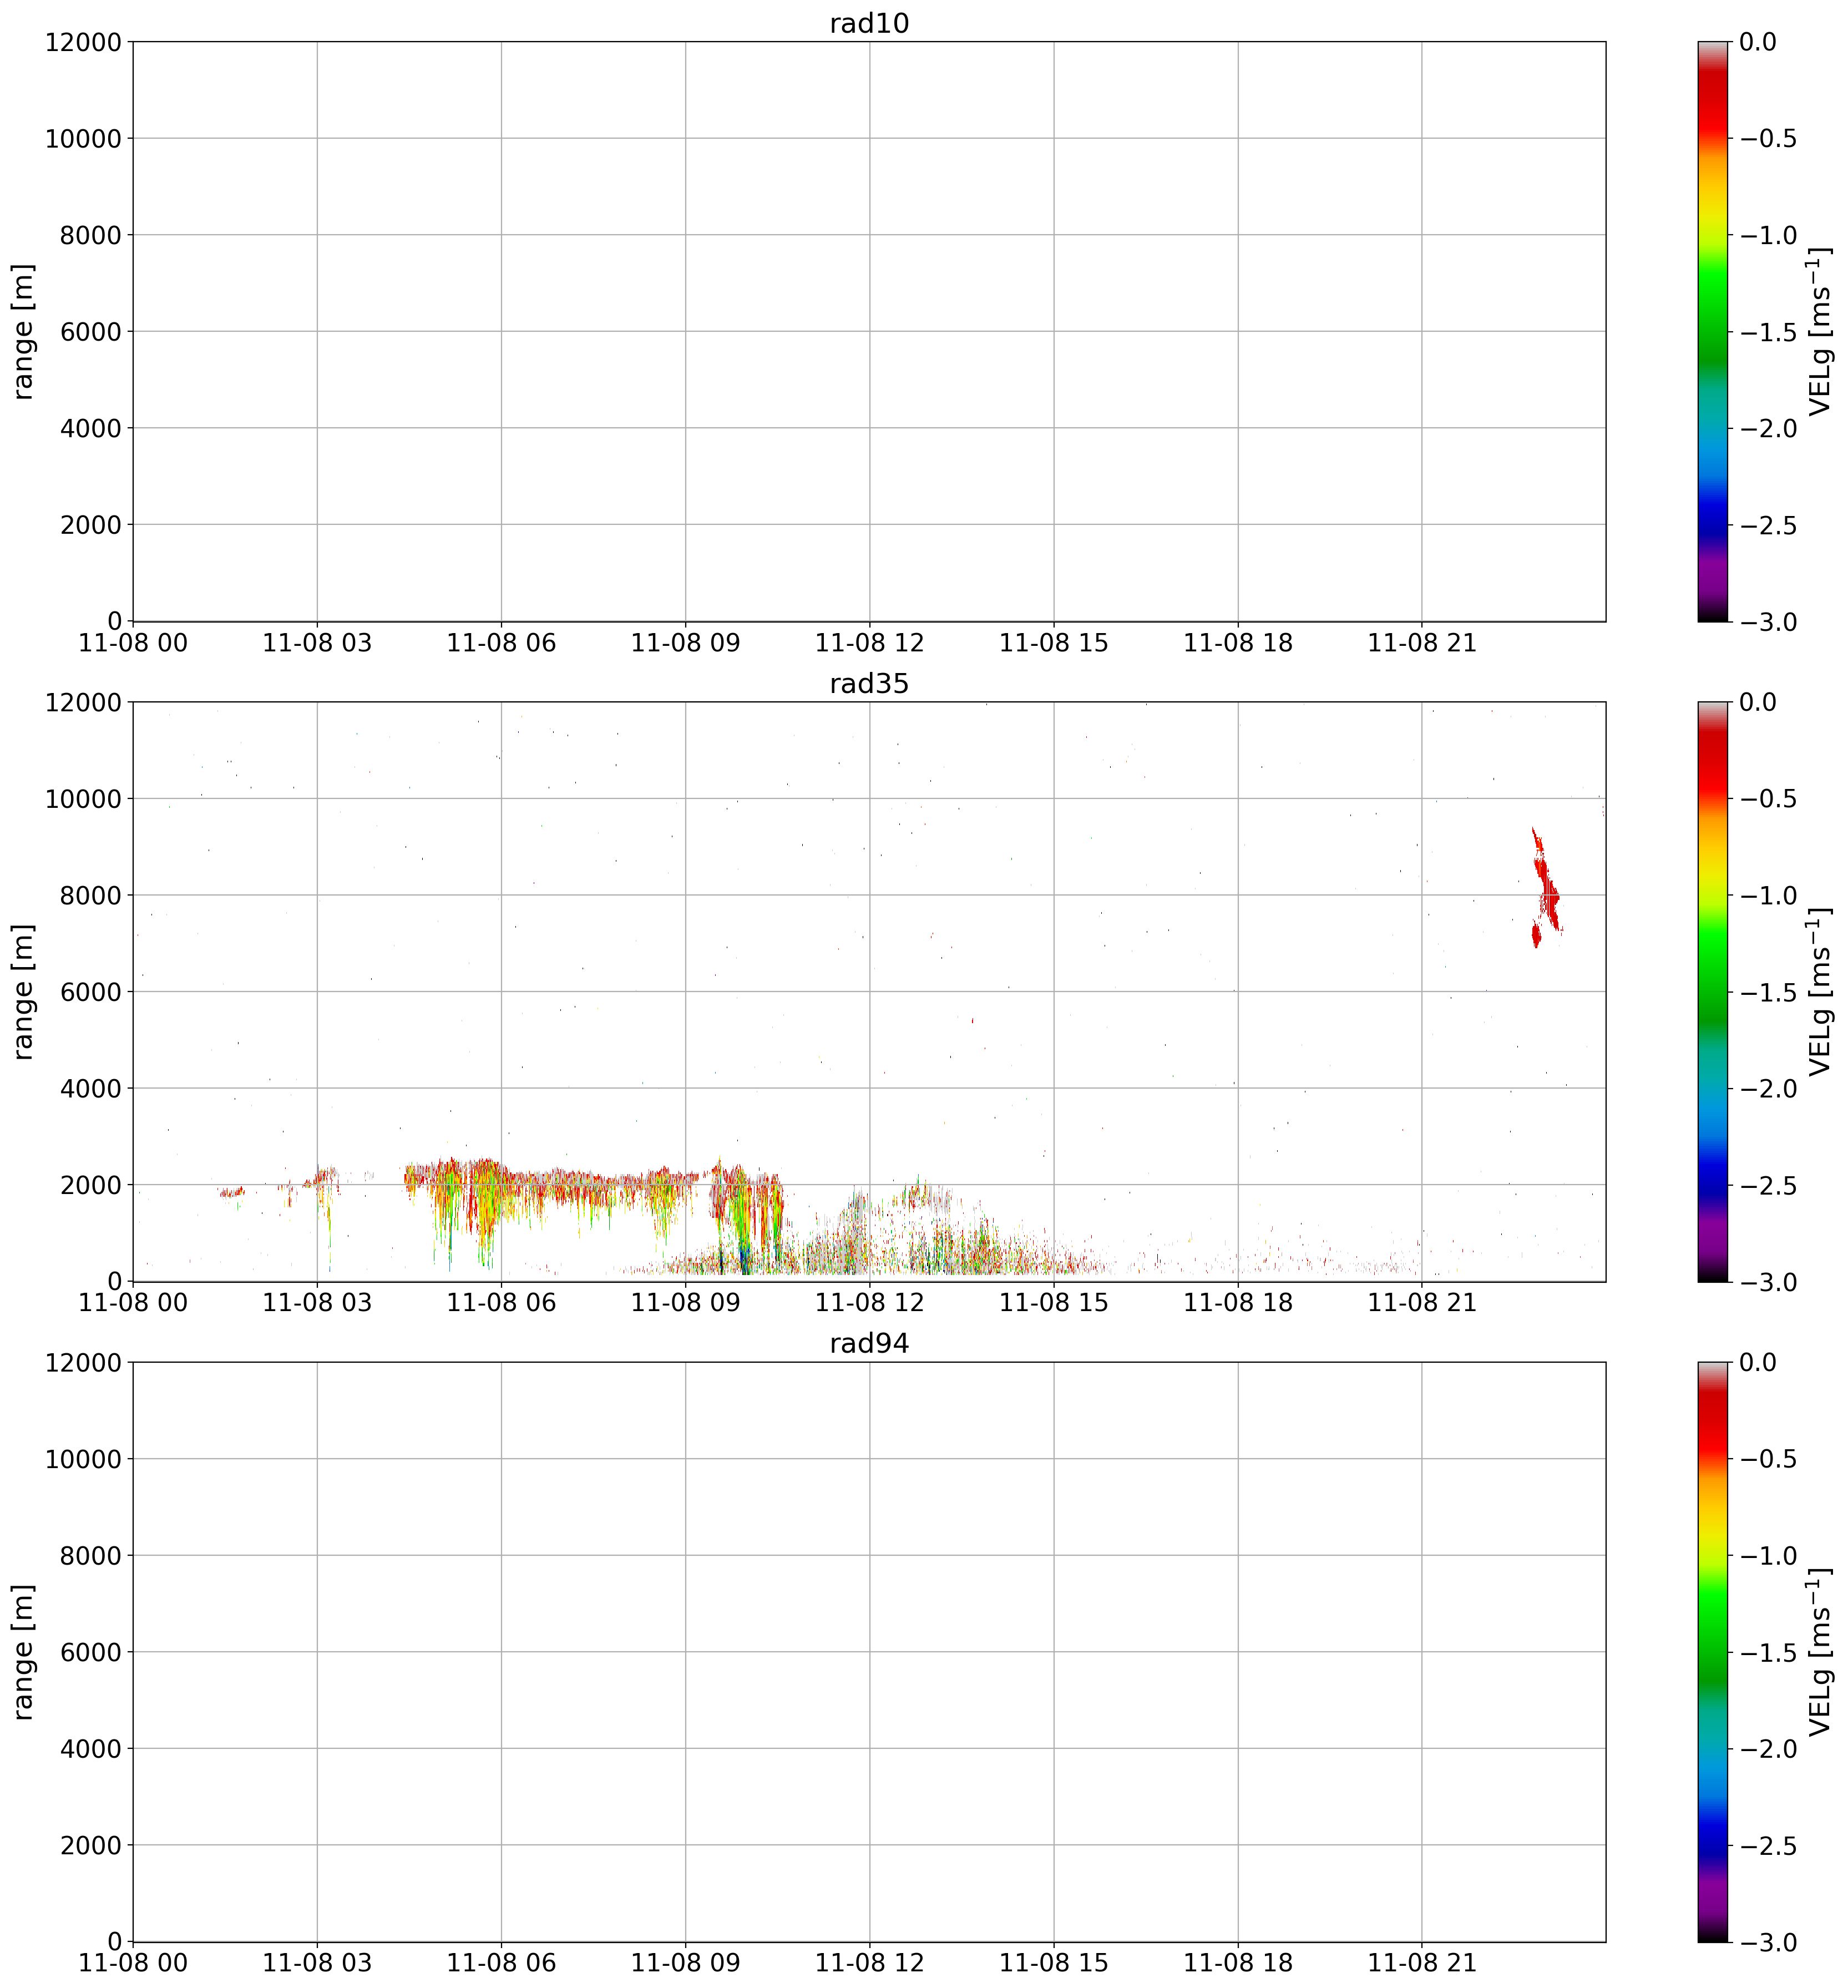Click the rad10 plot title

click(869, 24)
